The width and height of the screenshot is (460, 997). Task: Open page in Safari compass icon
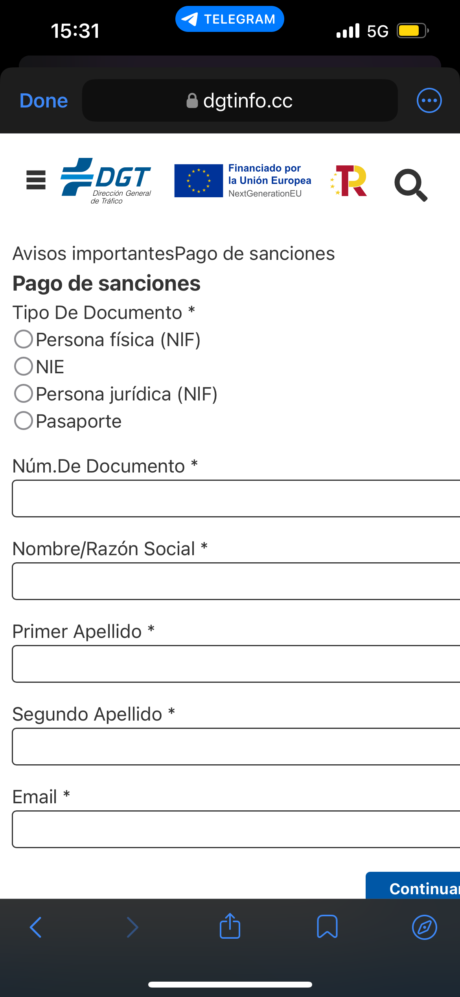point(425,927)
